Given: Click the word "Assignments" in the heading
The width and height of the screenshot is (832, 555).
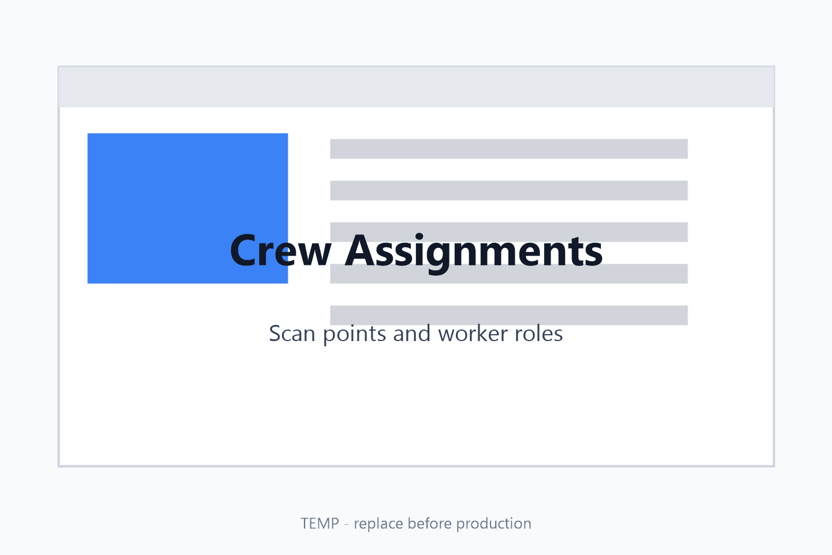Looking at the screenshot, I should pos(474,253).
